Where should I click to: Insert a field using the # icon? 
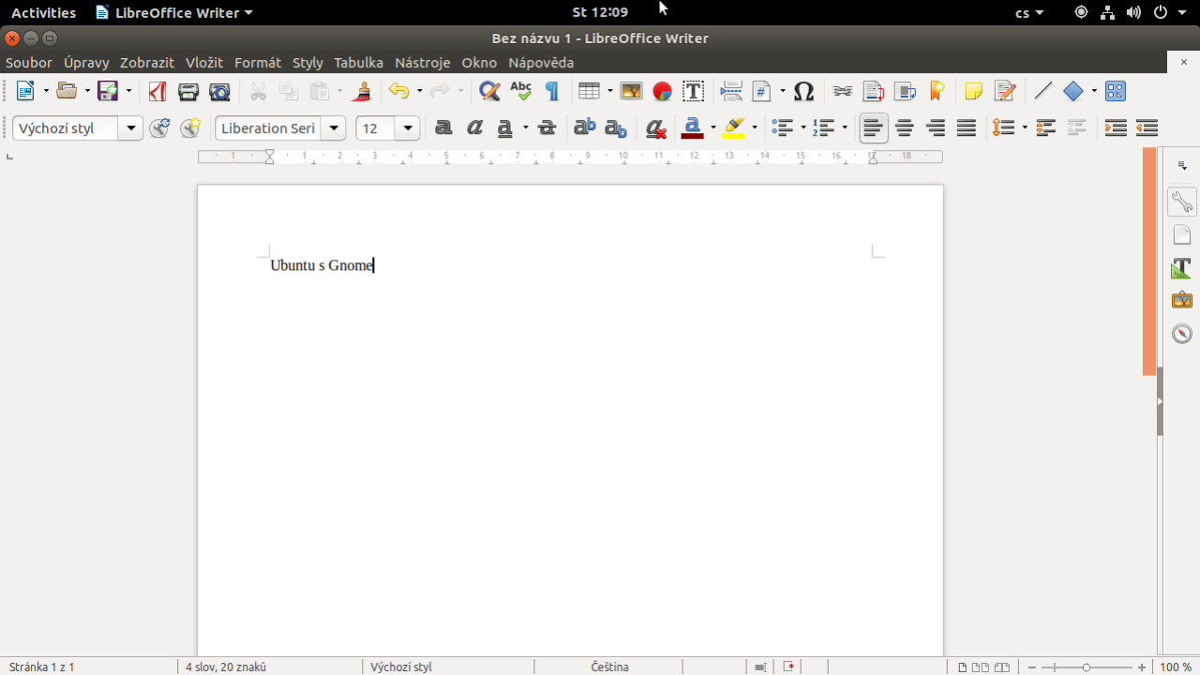click(762, 91)
